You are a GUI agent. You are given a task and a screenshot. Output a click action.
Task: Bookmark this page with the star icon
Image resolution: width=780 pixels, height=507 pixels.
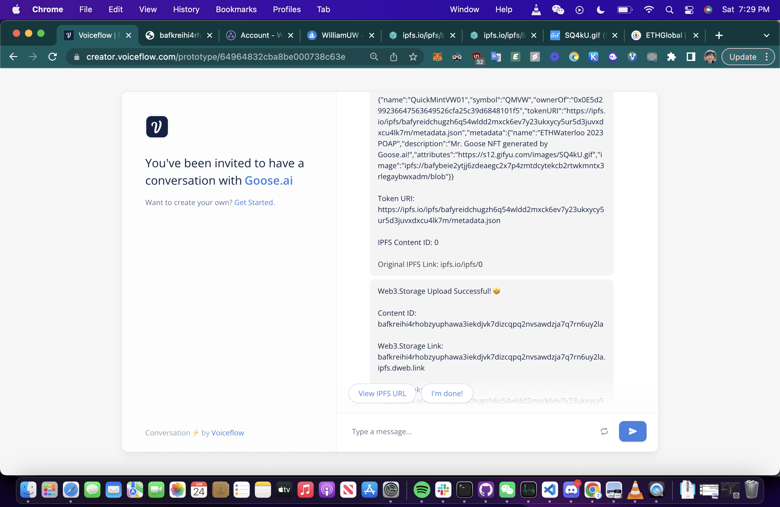click(x=413, y=57)
